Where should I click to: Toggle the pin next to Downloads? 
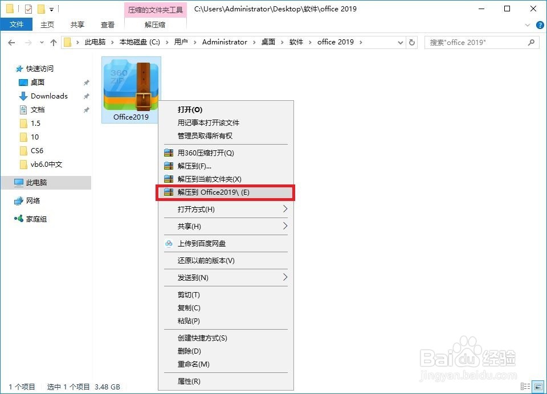point(87,96)
